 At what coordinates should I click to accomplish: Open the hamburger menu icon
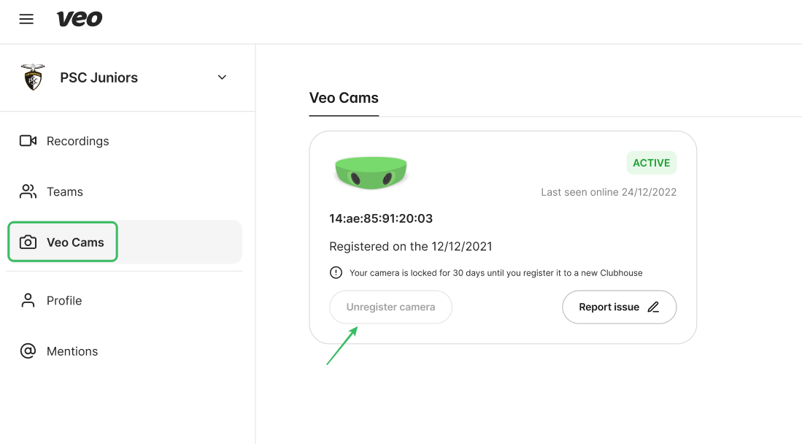(26, 20)
